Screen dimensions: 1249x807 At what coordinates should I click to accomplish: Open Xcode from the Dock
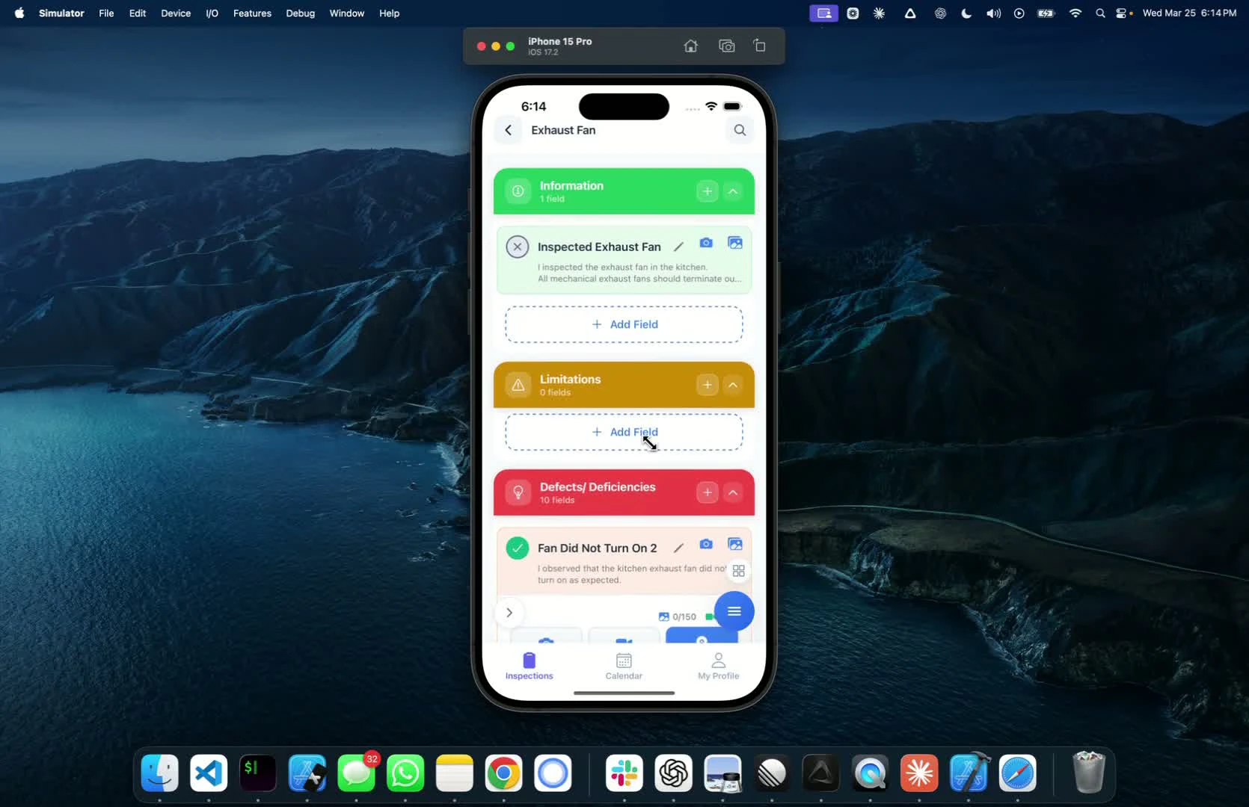coord(969,773)
